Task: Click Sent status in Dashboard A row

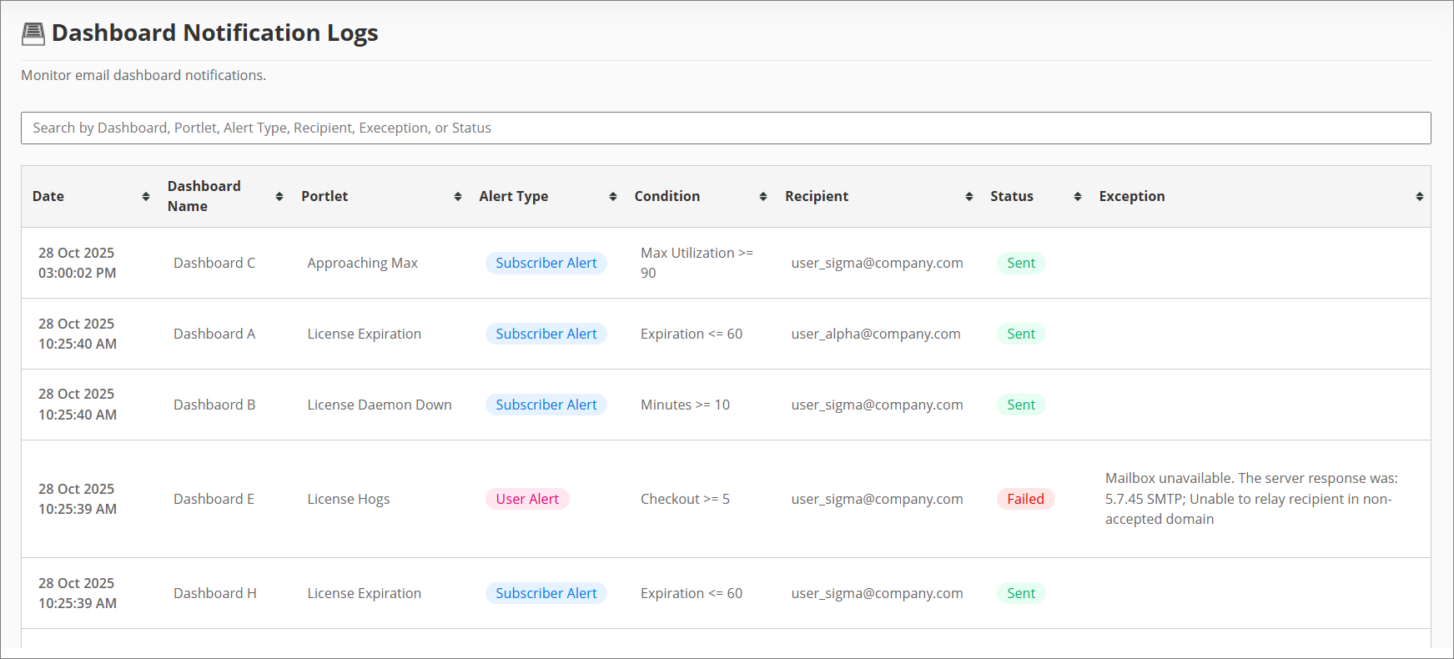Action: click(x=1021, y=334)
